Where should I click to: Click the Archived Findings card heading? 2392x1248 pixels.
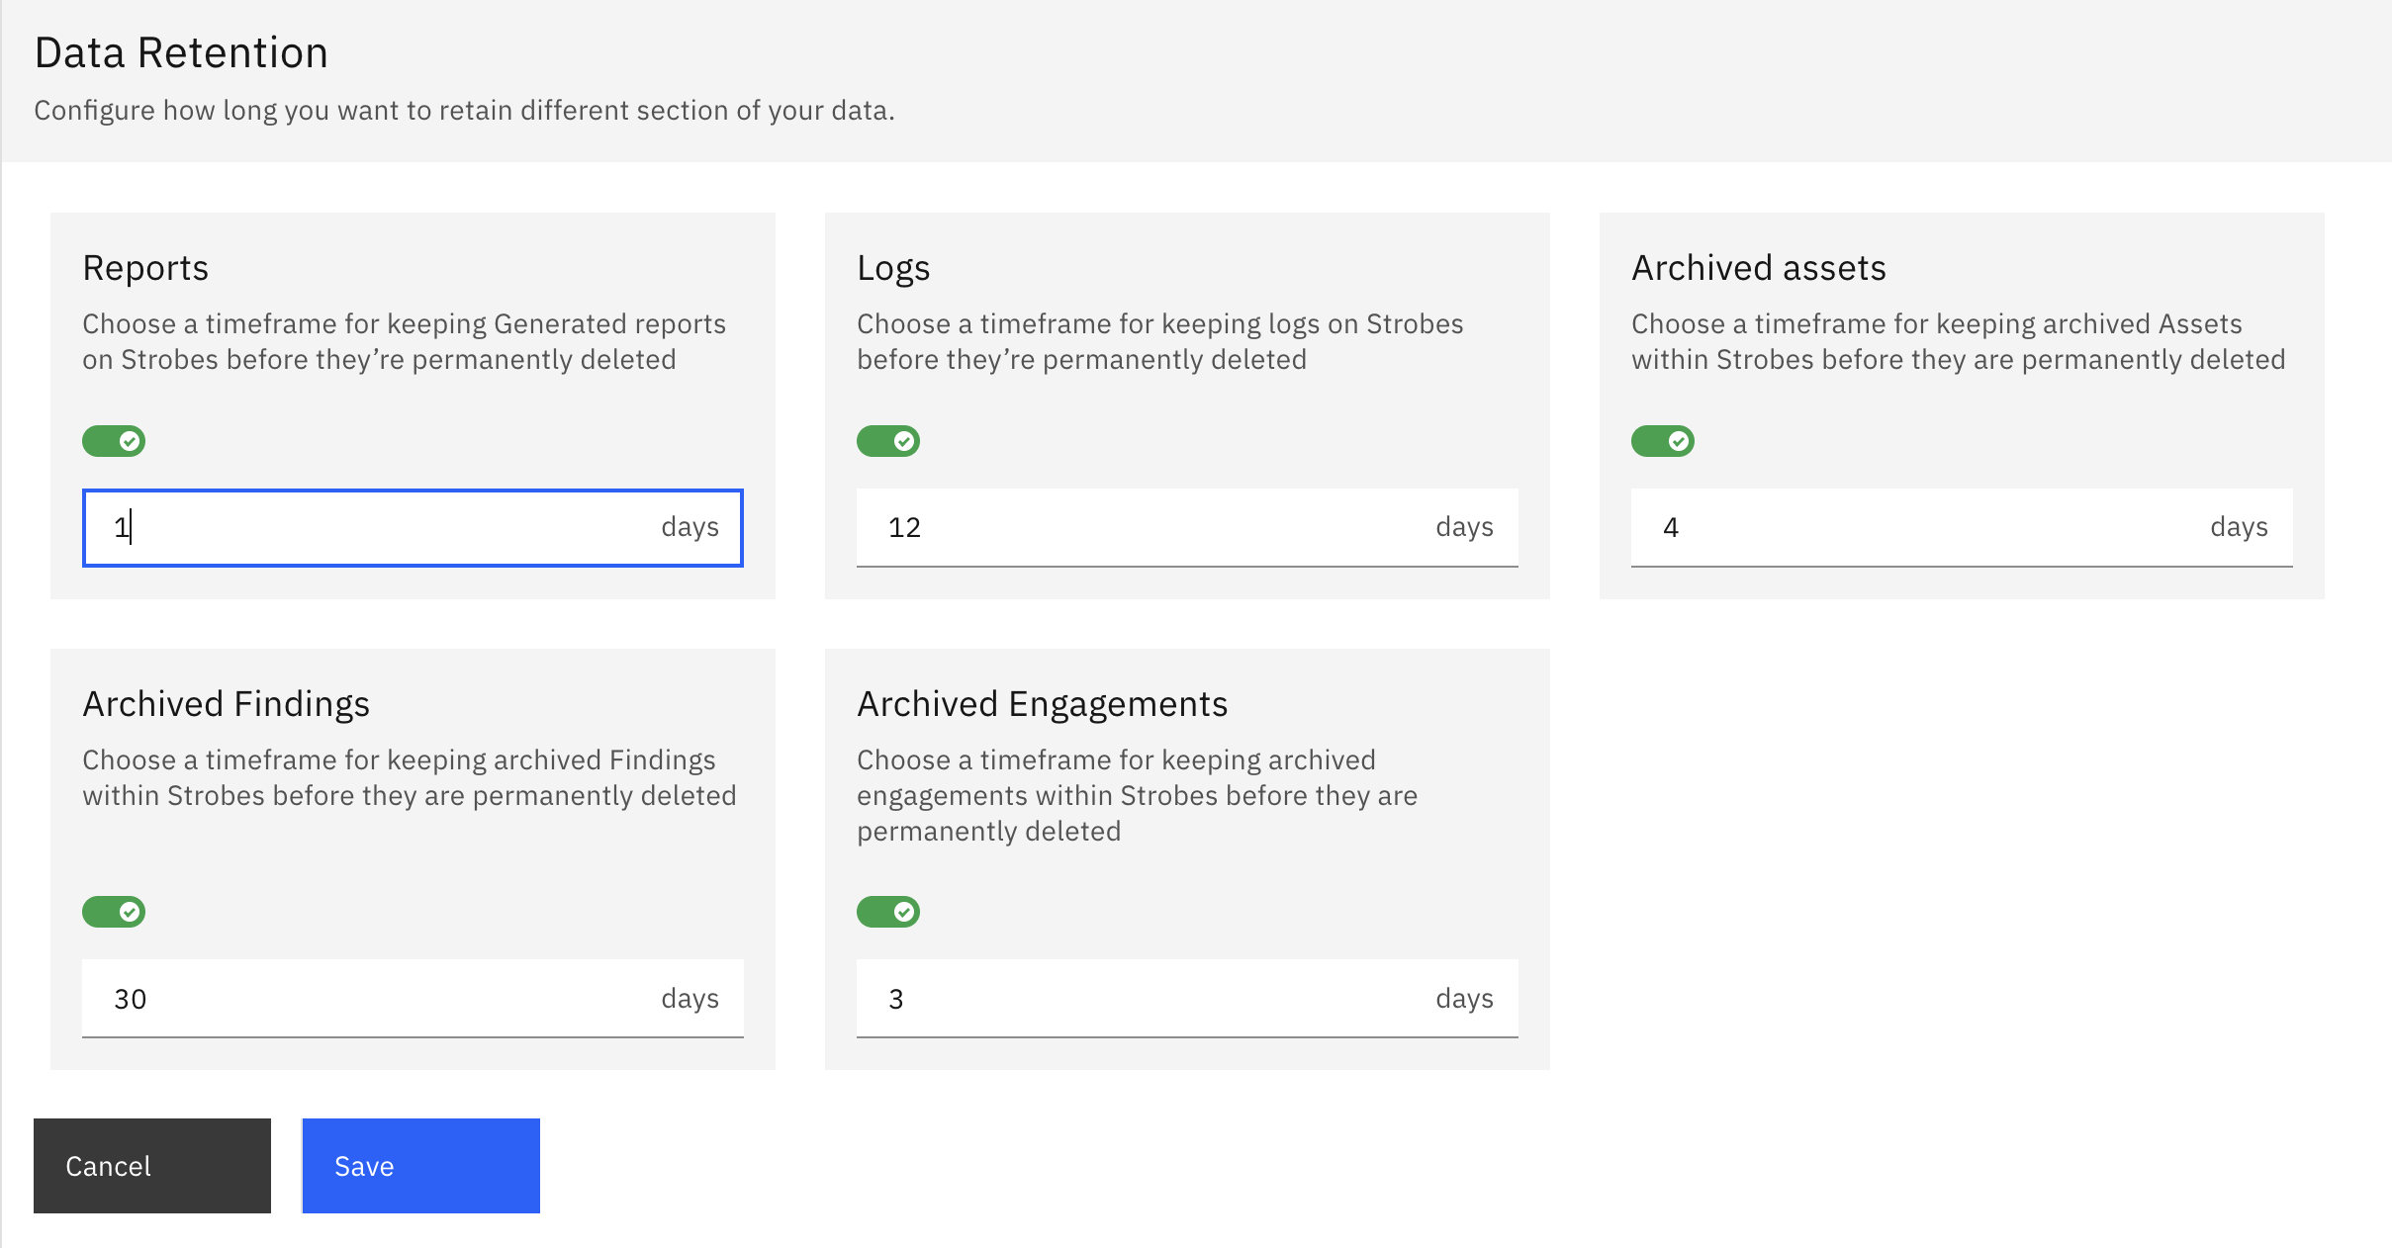click(x=226, y=704)
